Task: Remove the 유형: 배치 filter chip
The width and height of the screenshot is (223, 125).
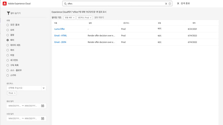Action: pos(74,18)
